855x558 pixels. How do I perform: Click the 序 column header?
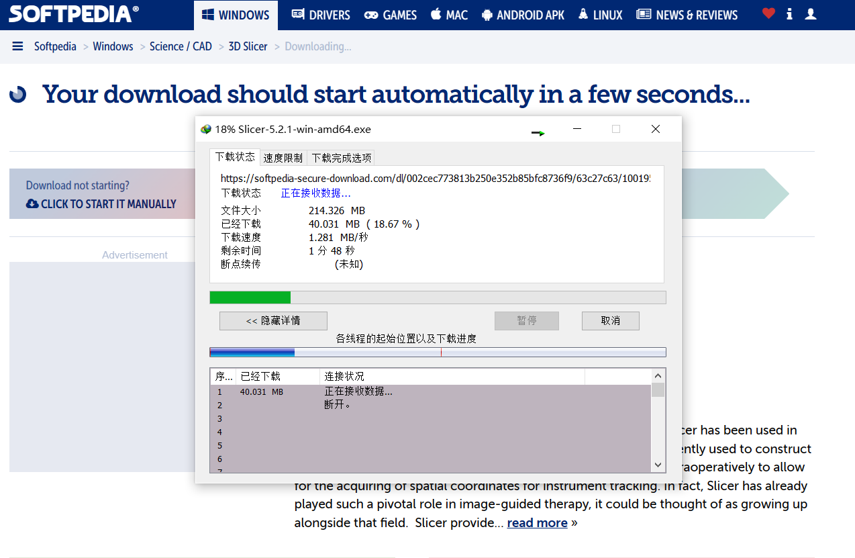(x=223, y=376)
